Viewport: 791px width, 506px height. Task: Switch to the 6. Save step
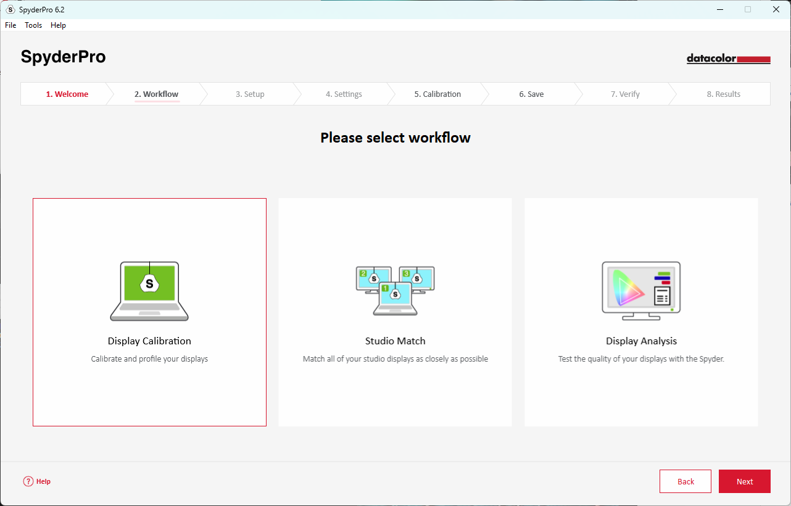pos(531,94)
